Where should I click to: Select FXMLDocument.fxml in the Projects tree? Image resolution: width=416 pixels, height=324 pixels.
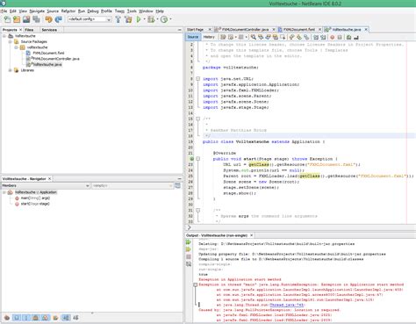(x=48, y=53)
